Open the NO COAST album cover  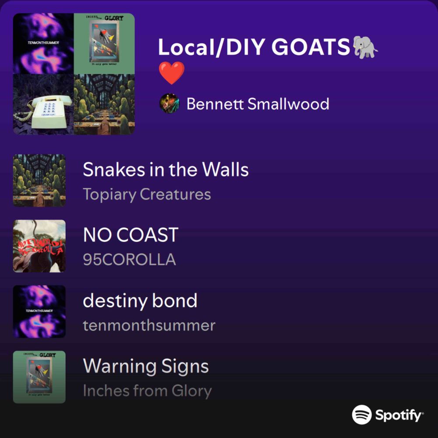pos(39,246)
